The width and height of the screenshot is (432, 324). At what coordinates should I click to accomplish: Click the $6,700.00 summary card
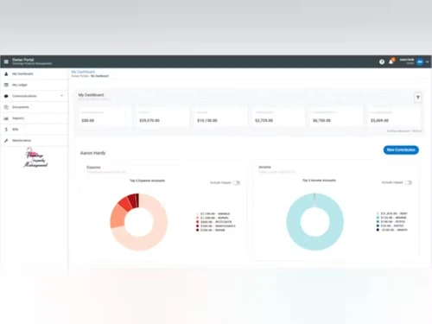point(336,117)
